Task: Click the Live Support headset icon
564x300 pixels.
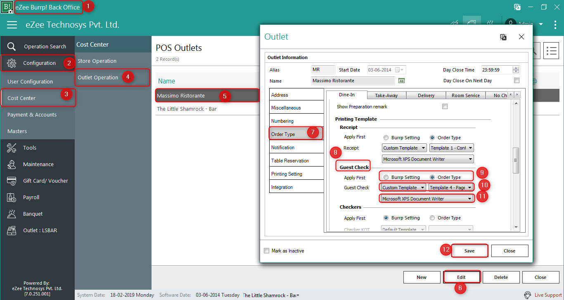Action: pyautogui.click(x=527, y=295)
